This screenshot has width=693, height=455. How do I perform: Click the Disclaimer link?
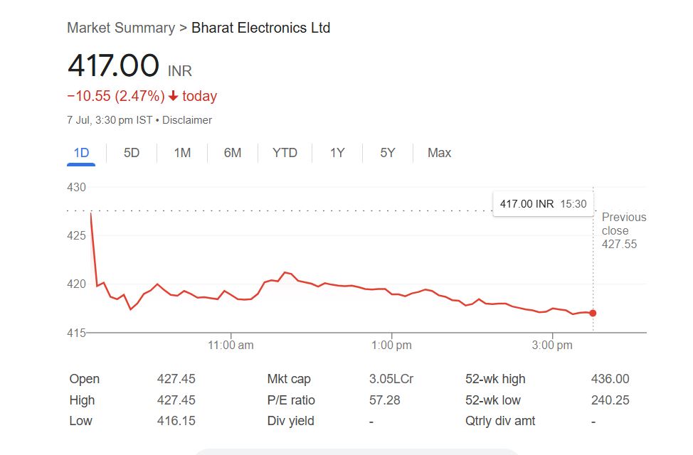pyautogui.click(x=187, y=120)
